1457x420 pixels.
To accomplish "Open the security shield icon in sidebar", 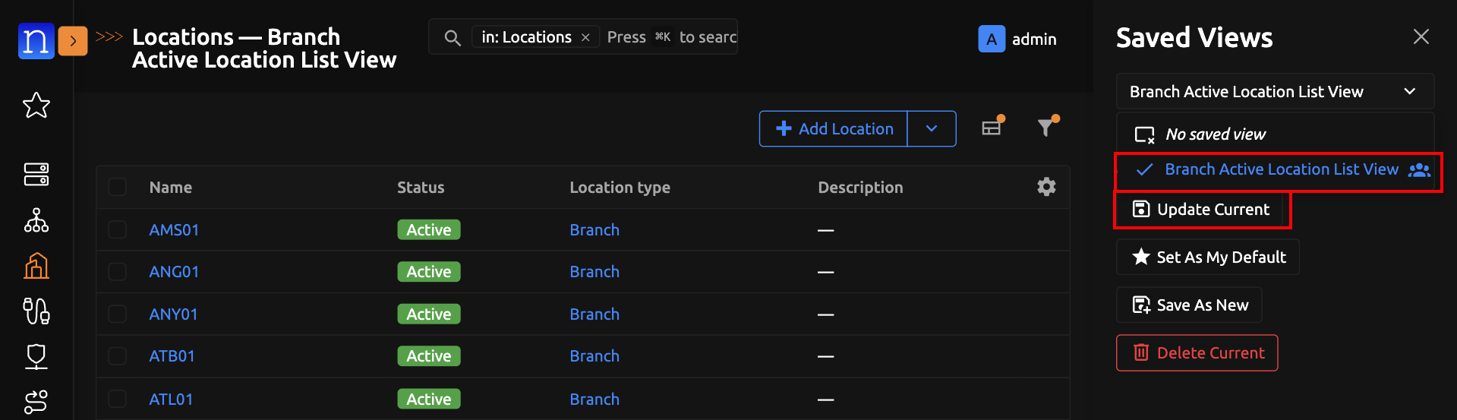I will coord(36,355).
